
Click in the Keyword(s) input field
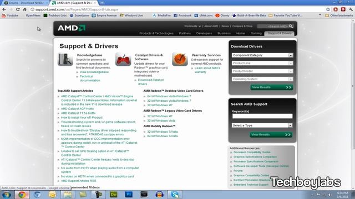click(x=262, y=116)
